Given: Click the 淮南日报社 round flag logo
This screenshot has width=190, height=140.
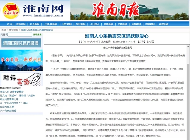Looking at the screenshot, I should [11, 11].
